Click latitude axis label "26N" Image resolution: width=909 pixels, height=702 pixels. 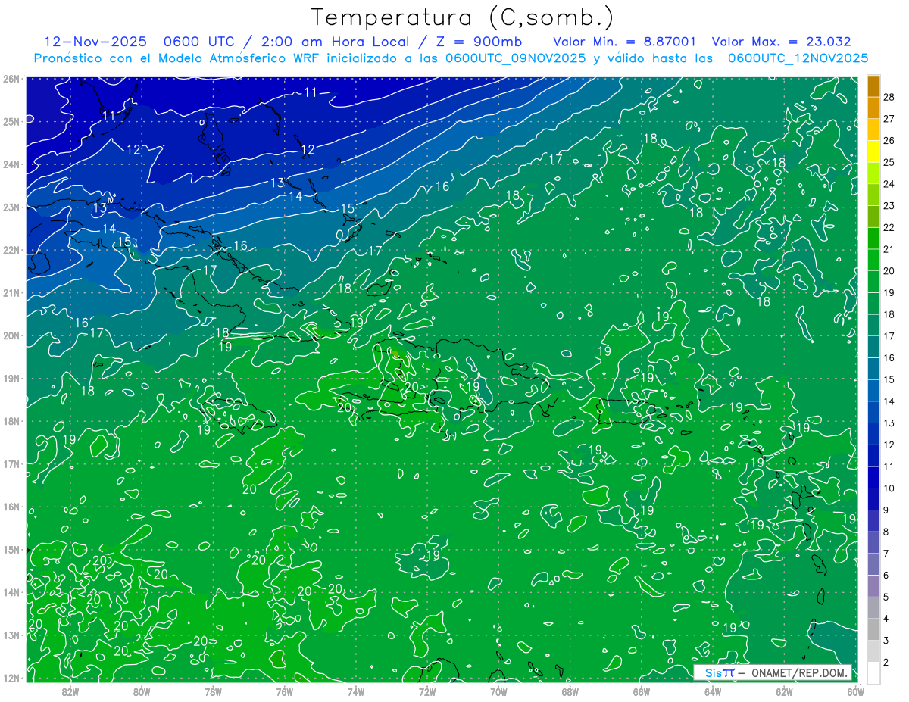(x=11, y=79)
